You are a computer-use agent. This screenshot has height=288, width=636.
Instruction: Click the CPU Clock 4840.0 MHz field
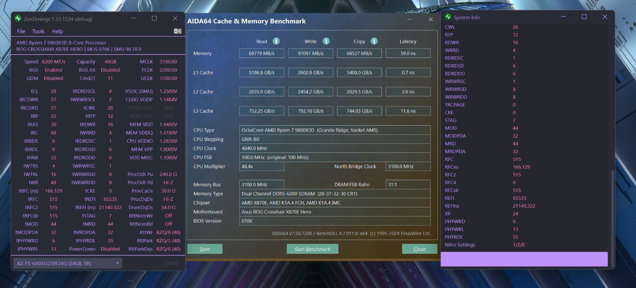click(x=335, y=148)
